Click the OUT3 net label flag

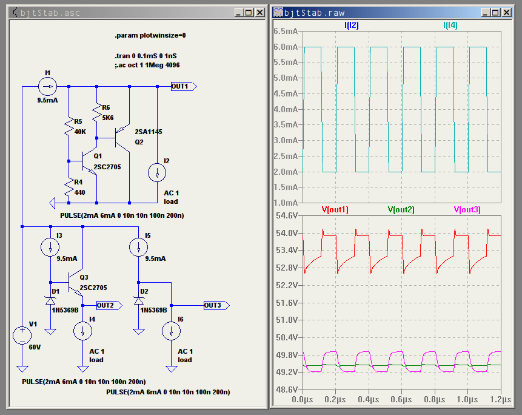(x=216, y=305)
